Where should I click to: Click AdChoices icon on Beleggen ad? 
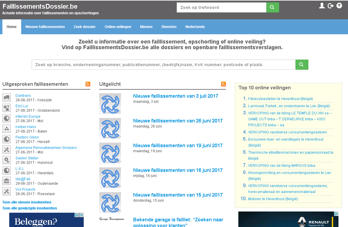click(77, 215)
